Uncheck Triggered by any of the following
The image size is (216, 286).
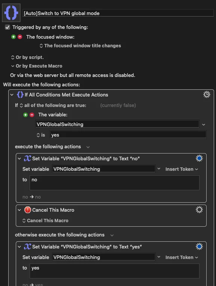tap(7, 27)
